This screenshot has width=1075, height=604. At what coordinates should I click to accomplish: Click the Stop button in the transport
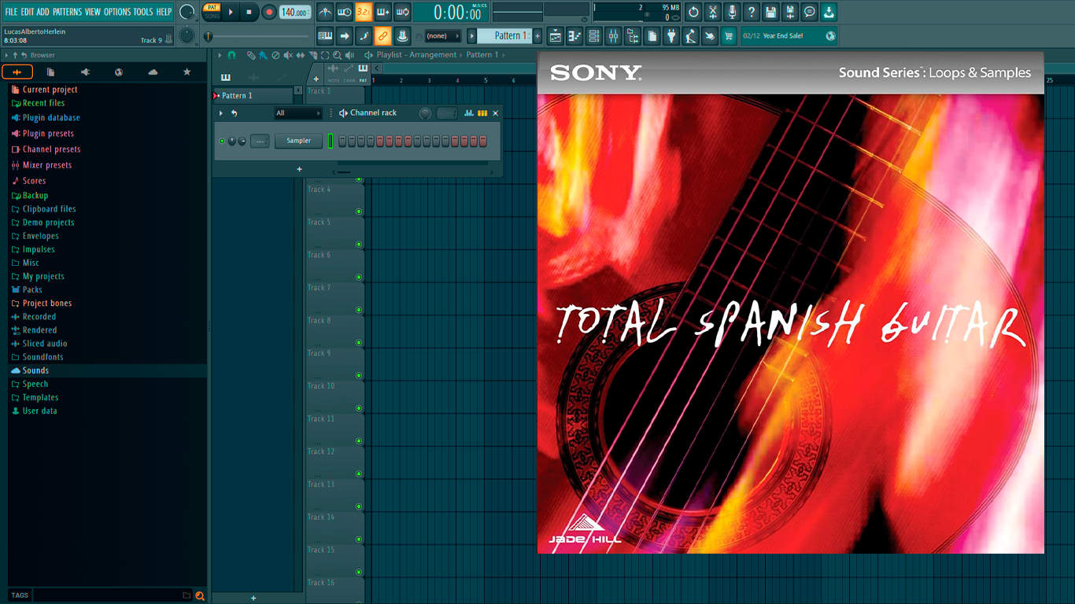point(249,12)
